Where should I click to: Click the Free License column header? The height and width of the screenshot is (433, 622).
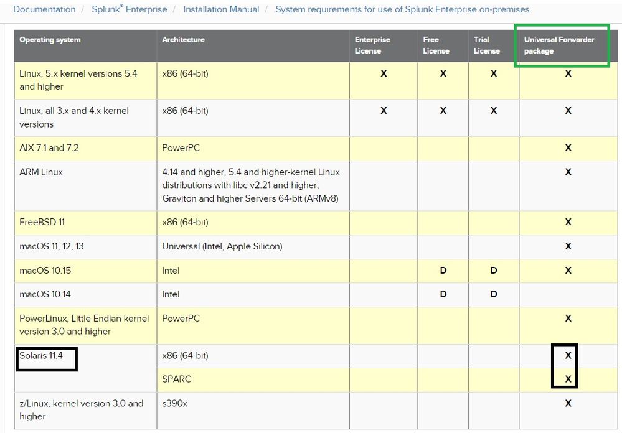coord(443,45)
